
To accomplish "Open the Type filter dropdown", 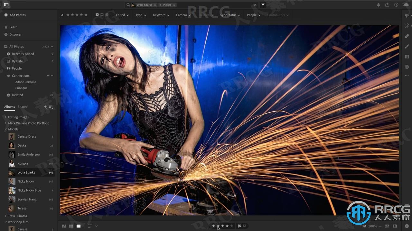I will pyautogui.click(x=141, y=15).
